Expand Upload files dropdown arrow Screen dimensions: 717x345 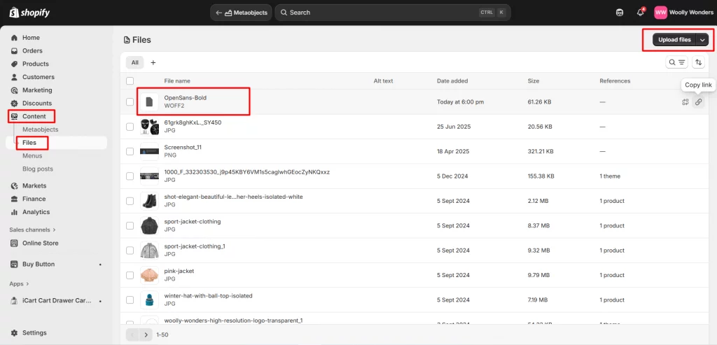(x=702, y=40)
